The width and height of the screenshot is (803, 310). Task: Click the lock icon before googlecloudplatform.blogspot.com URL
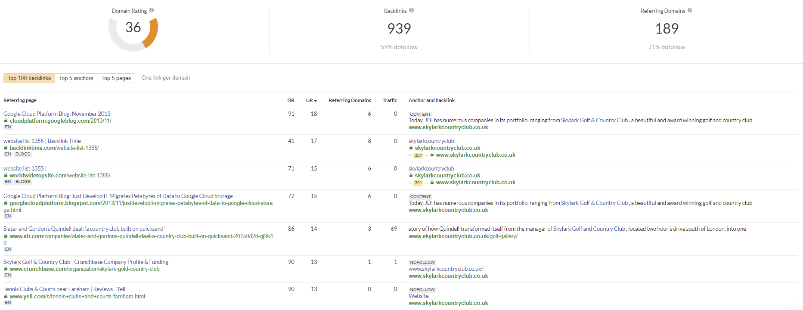click(6, 203)
